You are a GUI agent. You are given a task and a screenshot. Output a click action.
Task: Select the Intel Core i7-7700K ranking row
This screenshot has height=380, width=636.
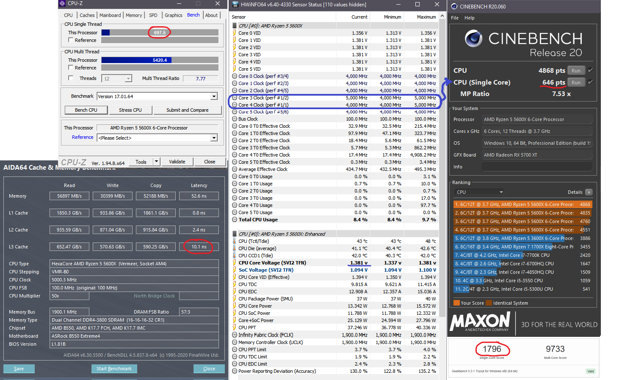point(523,255)
